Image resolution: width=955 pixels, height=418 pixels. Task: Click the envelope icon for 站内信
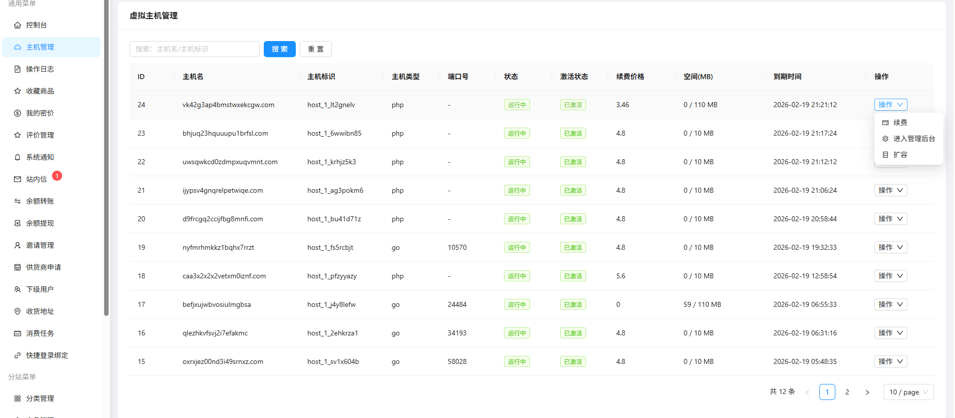coord(18,179)
